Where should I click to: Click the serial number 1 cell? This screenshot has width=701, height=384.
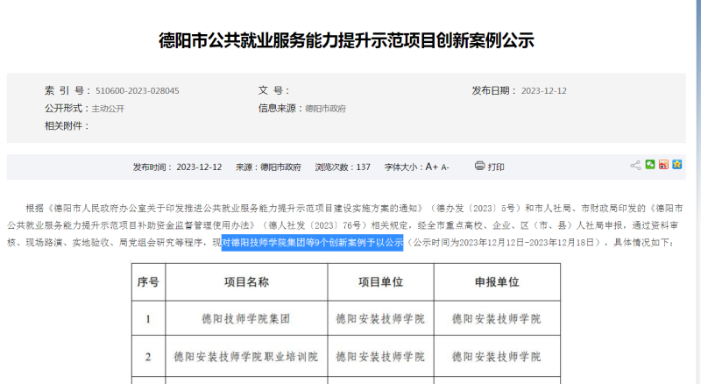tap(148, 318)
